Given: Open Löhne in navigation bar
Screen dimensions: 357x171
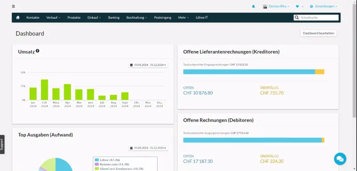Looking at the screenshot, I should pyautogui.click(x=200, y=17).
